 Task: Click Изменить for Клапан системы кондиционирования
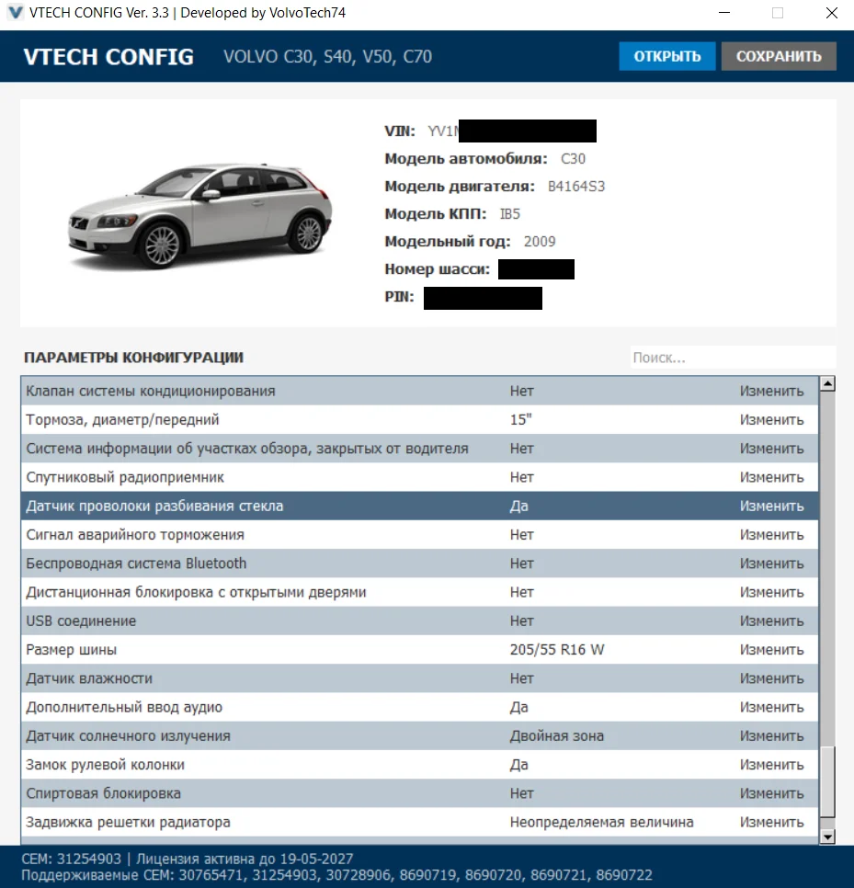(771, 391)
